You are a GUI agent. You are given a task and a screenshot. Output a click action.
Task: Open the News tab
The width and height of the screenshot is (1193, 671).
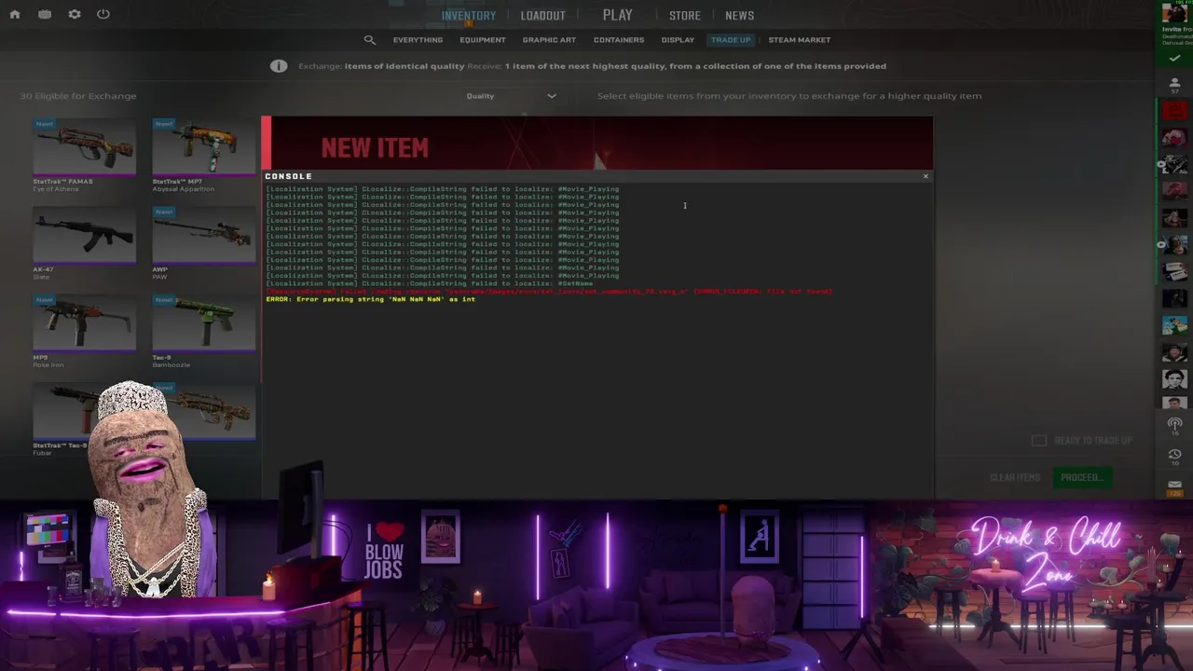pyautogui.click(x=740, y=16)
